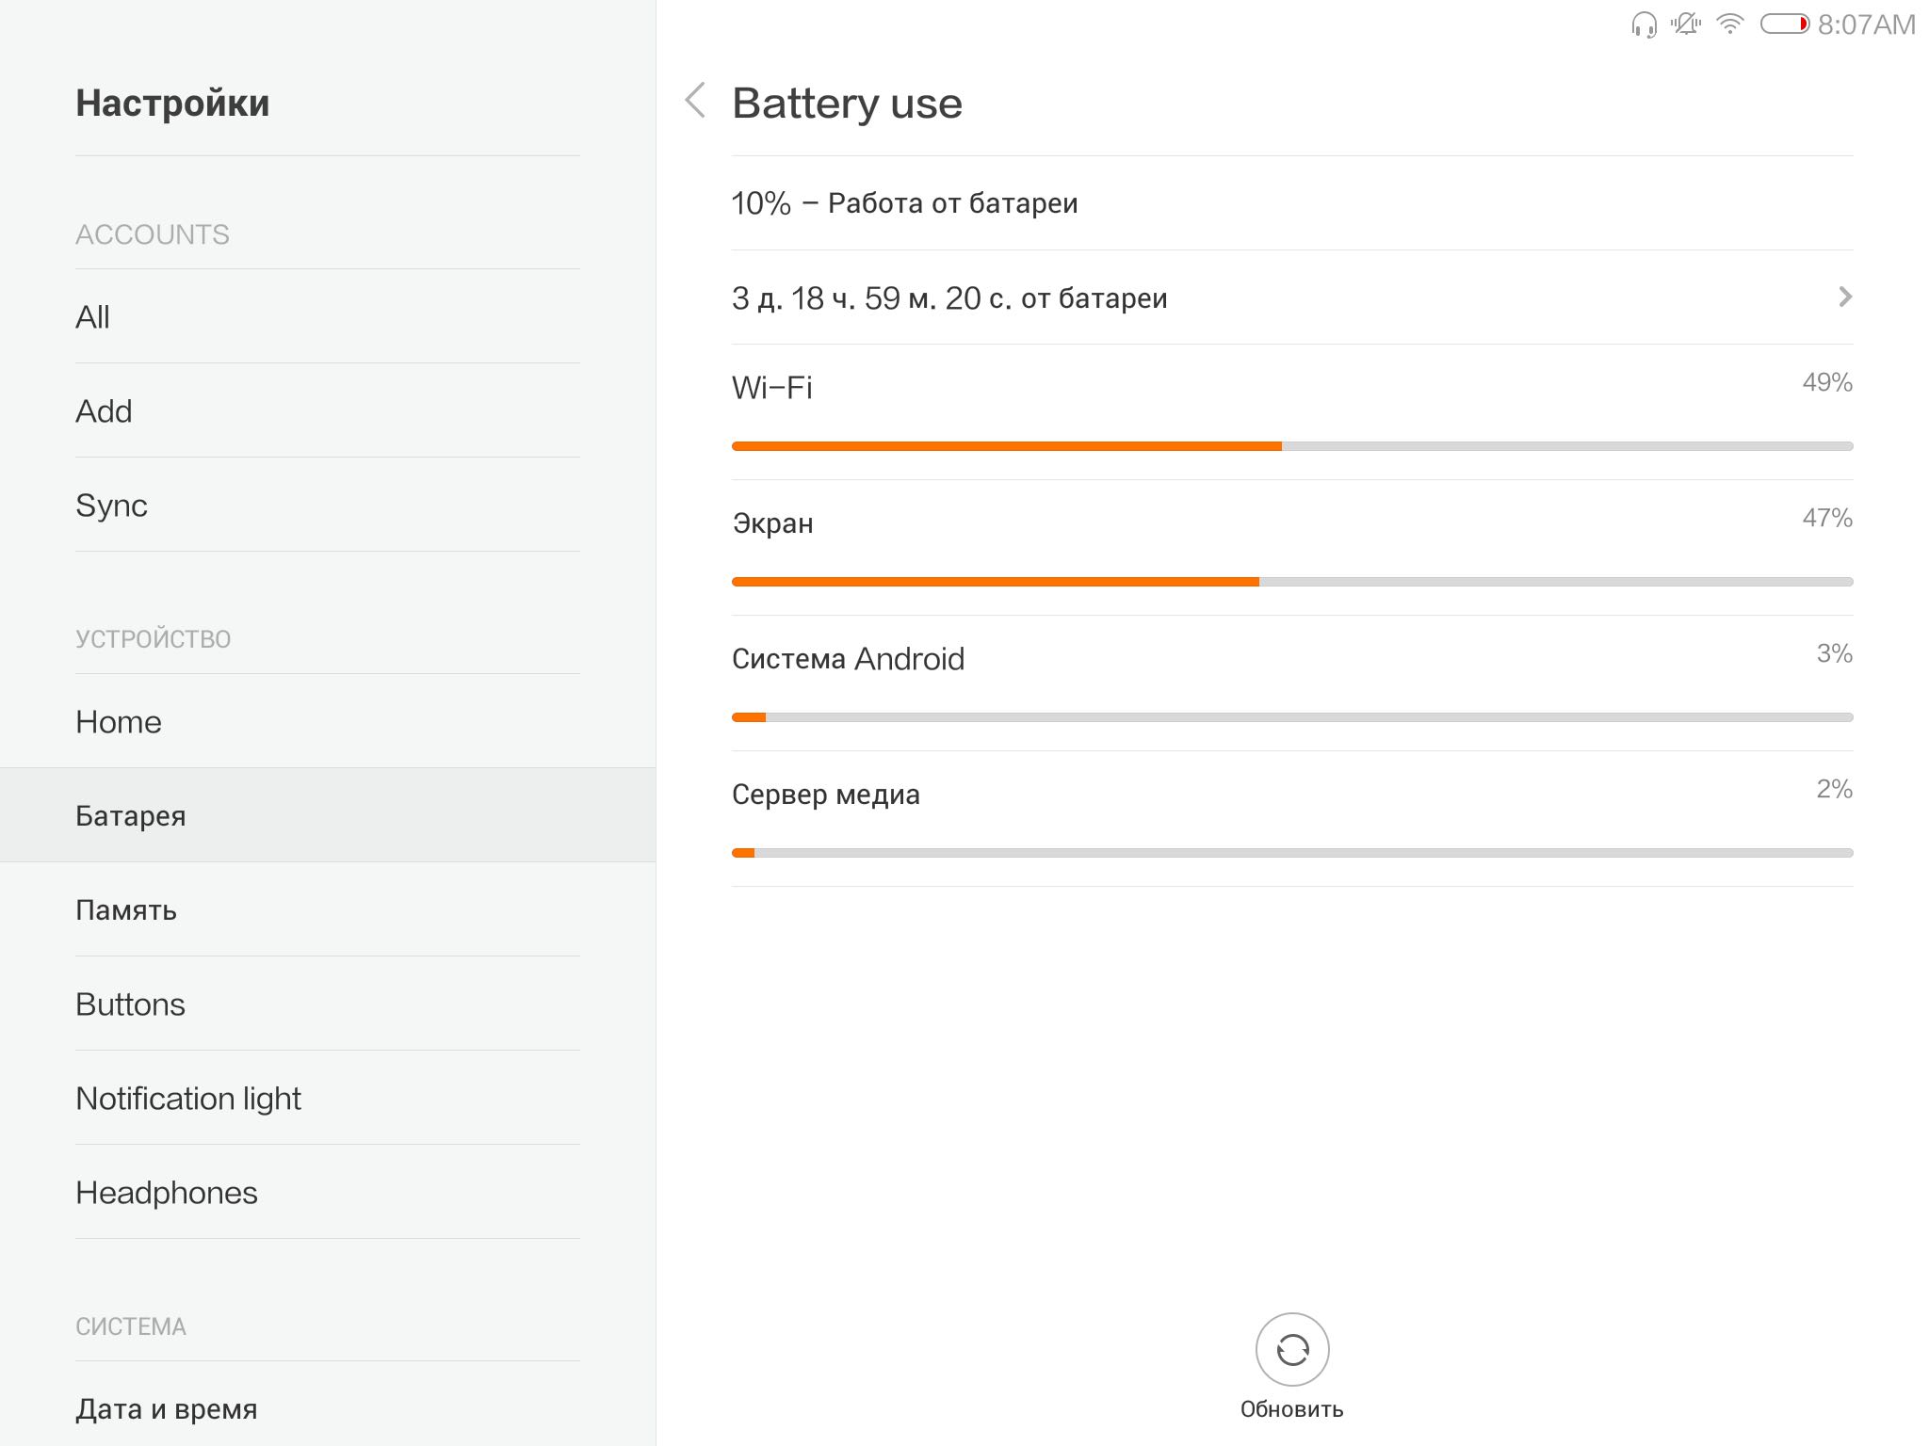Open Сервер медиа usage entry
This screenshot has height=1446, width=1929.
[x=1291, y=819]
